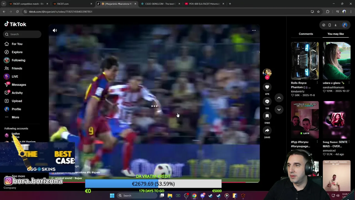355x200 pixels.
Task: Mute the TikTok video sound
Action: point(55,31)
